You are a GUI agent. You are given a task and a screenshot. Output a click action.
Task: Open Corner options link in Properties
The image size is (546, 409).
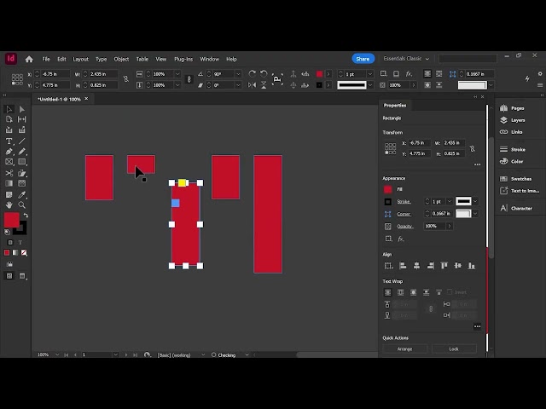pyautogui.click(x=404, y=214)
